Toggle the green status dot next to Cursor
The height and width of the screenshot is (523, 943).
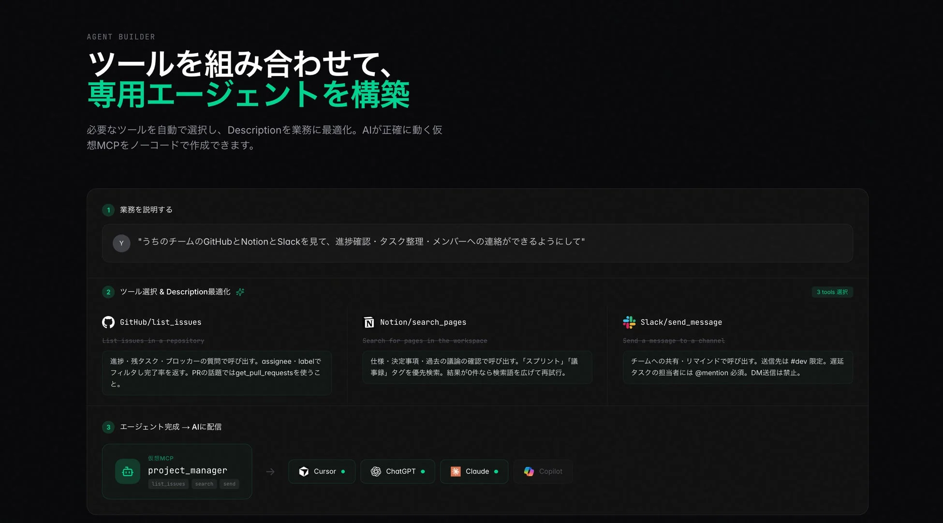(x=343, y=471)
